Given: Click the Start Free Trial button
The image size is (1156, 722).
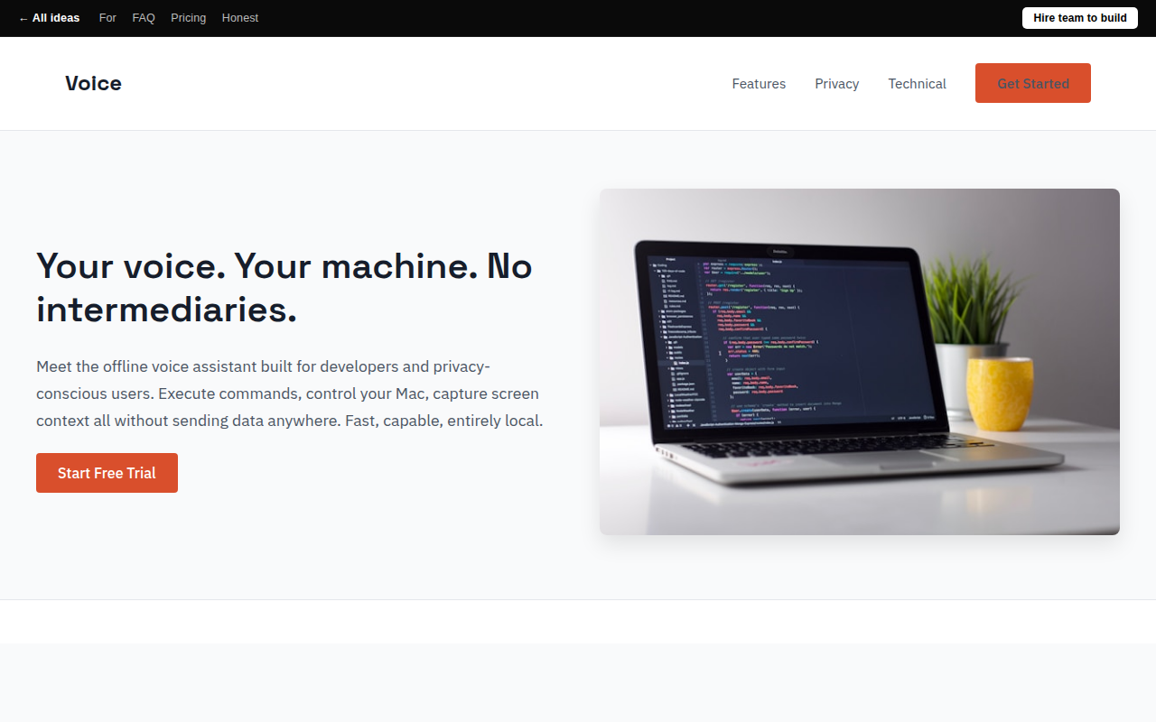Looking at the screenshot, I should tap(107, 473).
